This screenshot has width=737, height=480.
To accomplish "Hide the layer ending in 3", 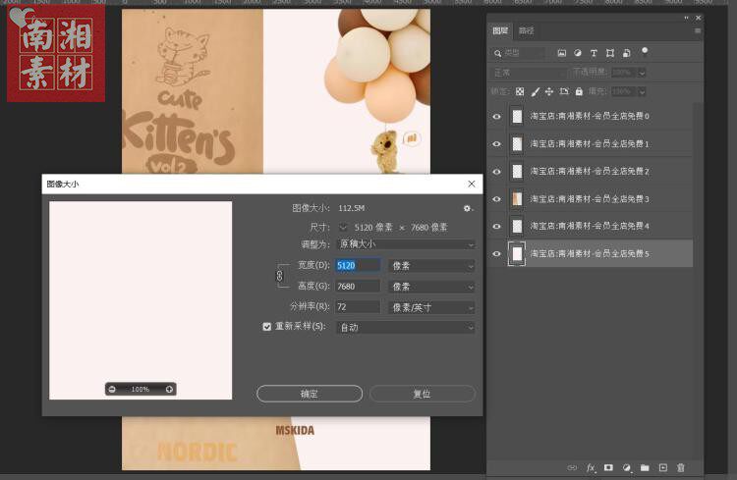I will pos(496,198).
